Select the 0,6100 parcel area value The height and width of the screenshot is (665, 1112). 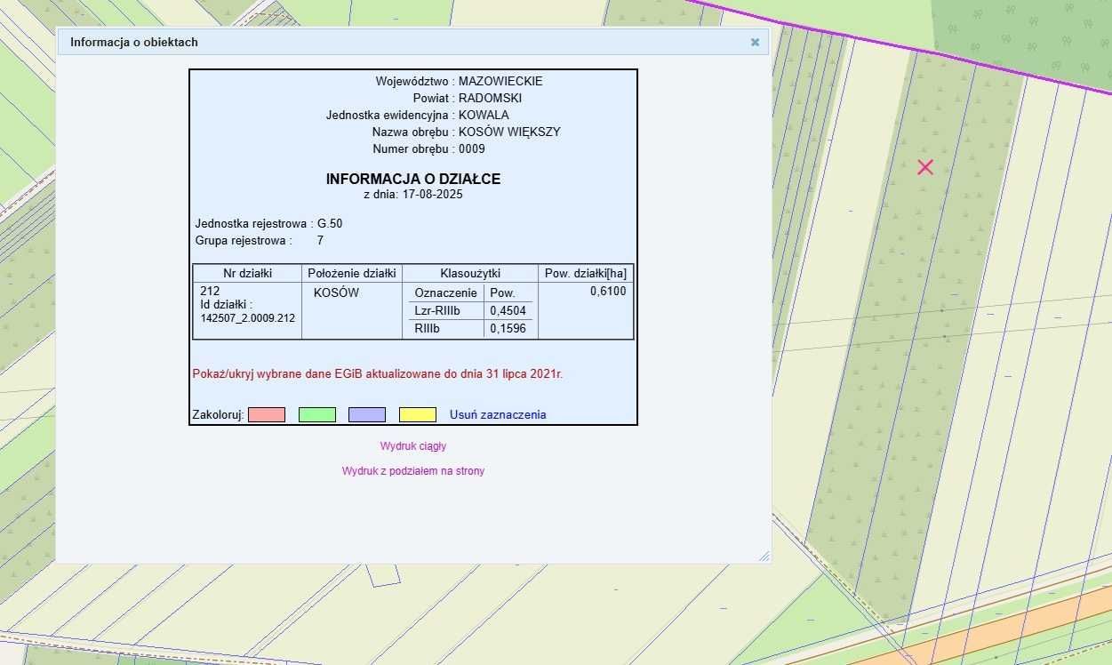click(x=608, y=291)
